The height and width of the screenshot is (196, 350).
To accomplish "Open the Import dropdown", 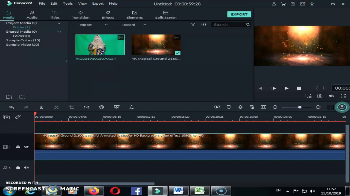I will click(x=94, y=24).
